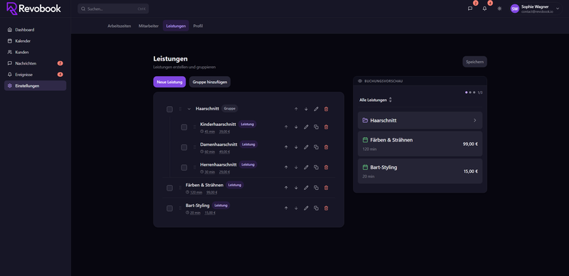Move Kinderhaarschnitt down
This screenshot has width=569, height=276.
(296, 127)
